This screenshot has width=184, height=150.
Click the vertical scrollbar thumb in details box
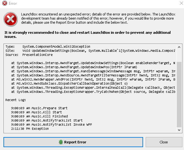pos(179,95)
